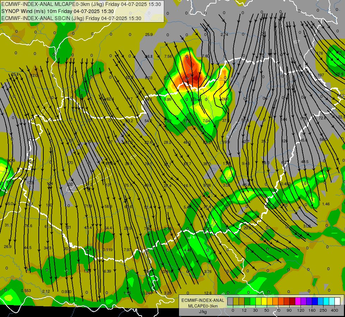Click the white legend swatch
Screen dimensions: 345x317
point(338,301)
